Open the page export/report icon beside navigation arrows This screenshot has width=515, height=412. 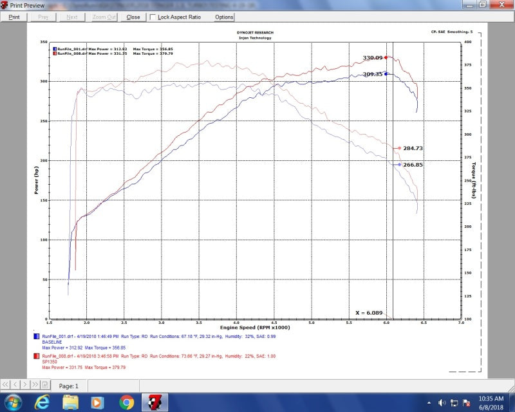click(x=45, y=384)
